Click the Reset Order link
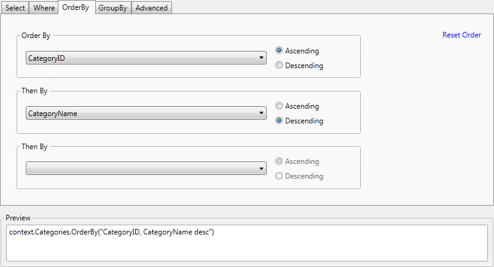Screen dimensions: 494x267 tap(461, 35)
